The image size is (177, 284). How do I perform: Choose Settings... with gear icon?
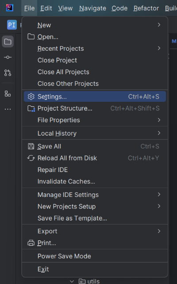[95, 96]
